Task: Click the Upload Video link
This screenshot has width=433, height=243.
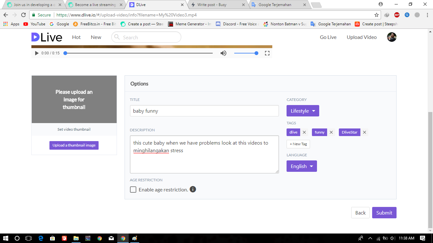Action: pos(362,37)
